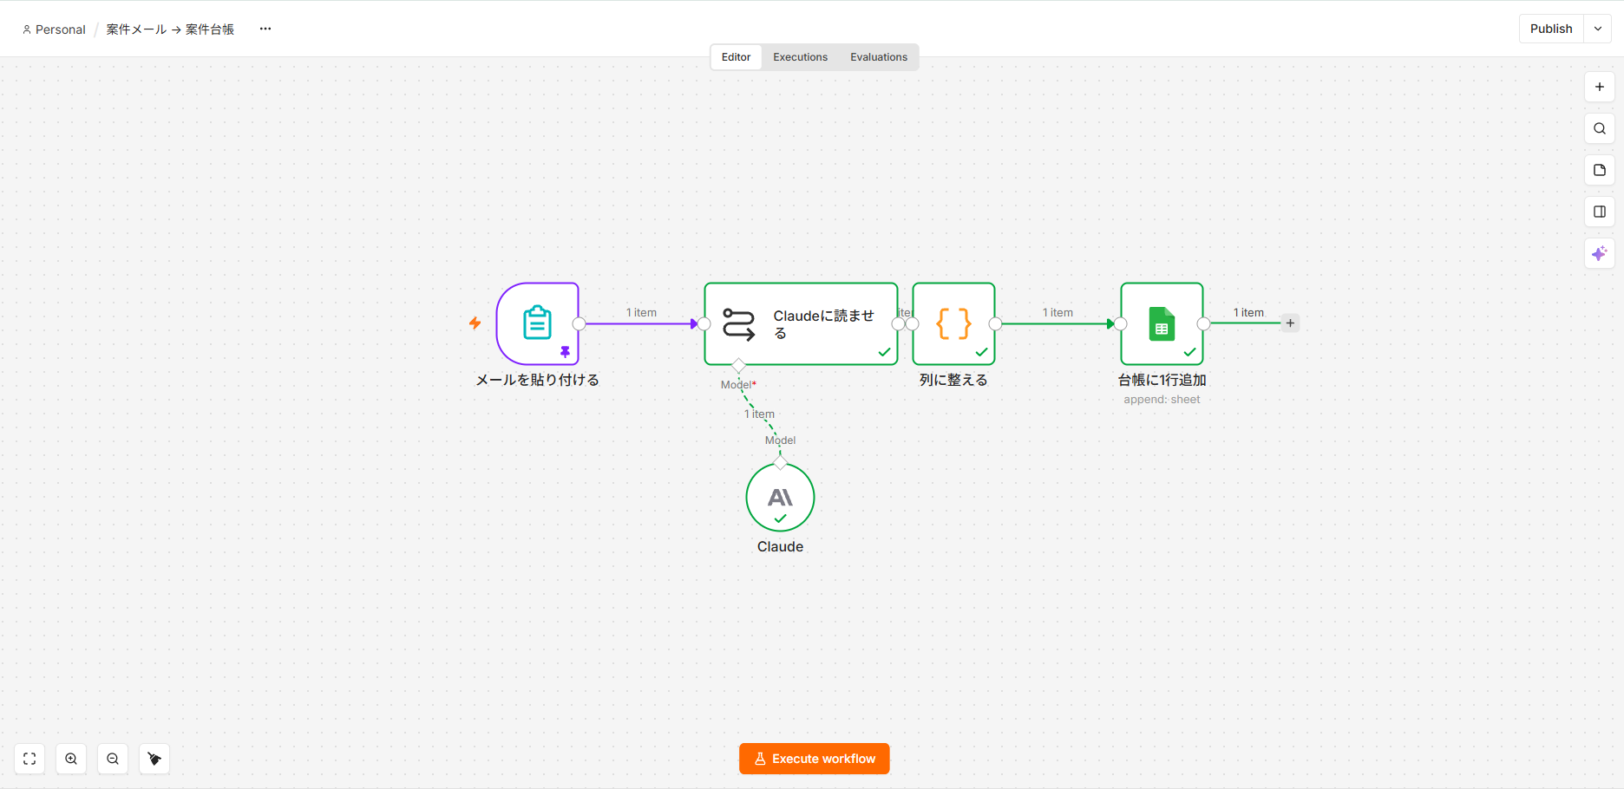Toggle the side panel icon
The width and height of the screenshot is (1624, 789).
coord(1600,212)
